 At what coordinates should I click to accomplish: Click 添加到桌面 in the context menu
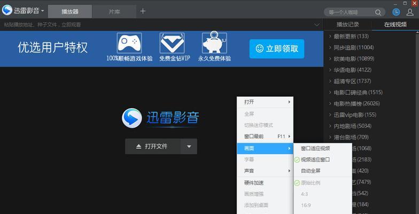tap(265, 205)
